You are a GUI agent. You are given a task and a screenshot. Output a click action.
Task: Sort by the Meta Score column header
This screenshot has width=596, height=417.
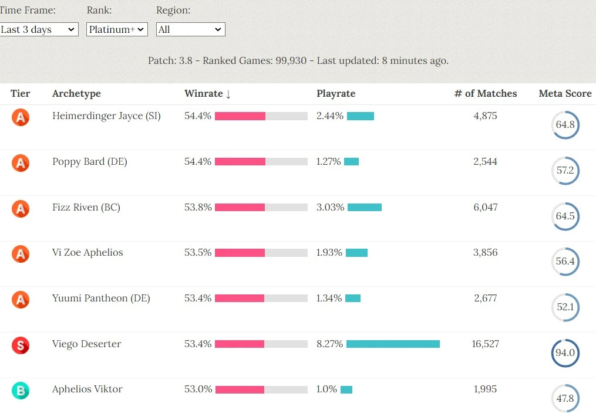pos(565,93)
